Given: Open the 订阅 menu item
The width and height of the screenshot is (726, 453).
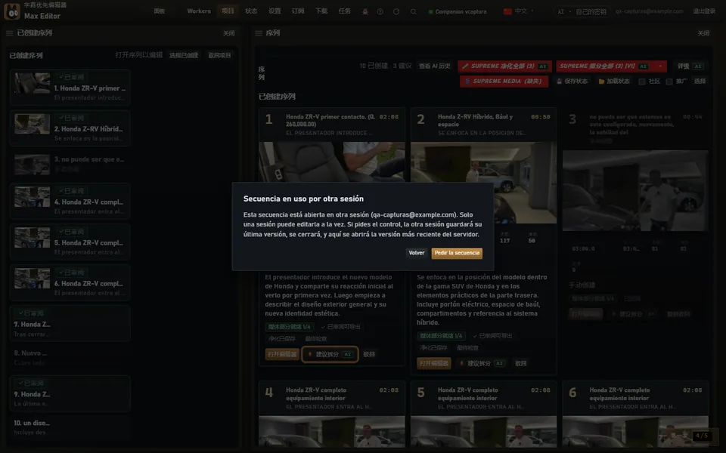Looking at the screenshot, I should tap(298, 11).
